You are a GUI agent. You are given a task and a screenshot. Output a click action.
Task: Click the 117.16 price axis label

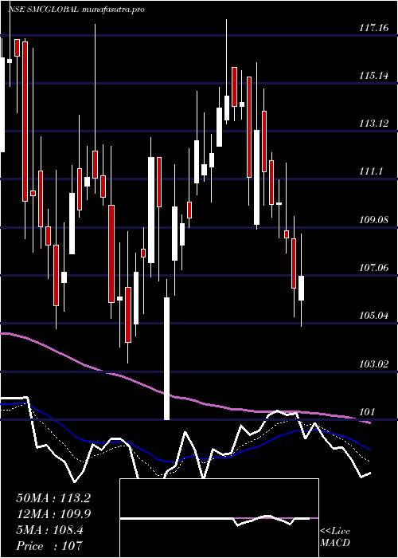pos(374,27)
